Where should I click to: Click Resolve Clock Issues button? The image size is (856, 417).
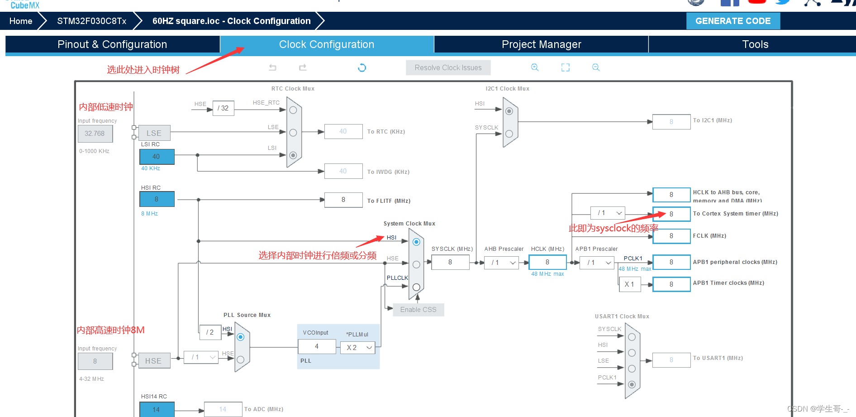pyautogui.click(x=448, y=67)
